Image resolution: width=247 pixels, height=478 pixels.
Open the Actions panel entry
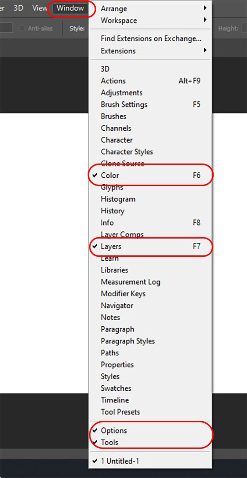[150, 81]
